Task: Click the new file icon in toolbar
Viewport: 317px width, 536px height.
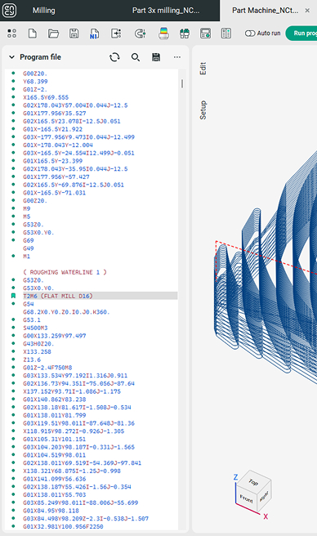Action: click(x=33, y=33)
